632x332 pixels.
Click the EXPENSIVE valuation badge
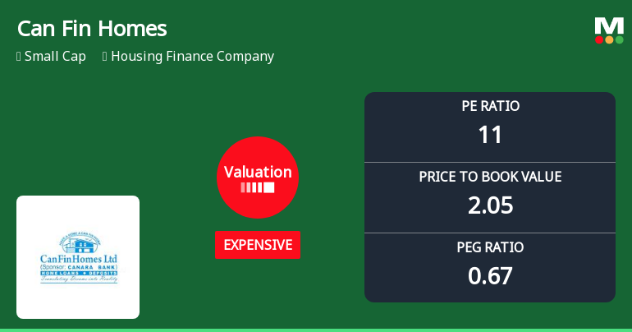pyautogui.click(x=258, y=245)
